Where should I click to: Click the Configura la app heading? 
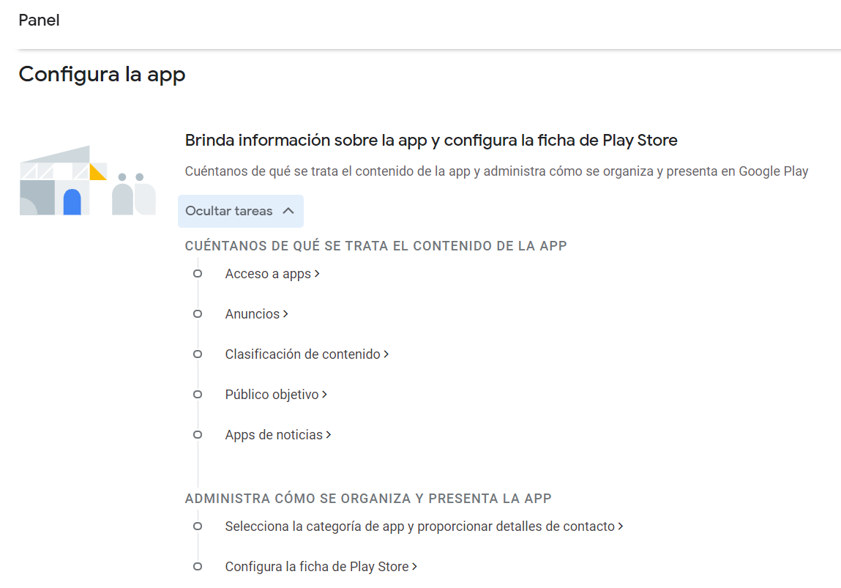point(102,74)
